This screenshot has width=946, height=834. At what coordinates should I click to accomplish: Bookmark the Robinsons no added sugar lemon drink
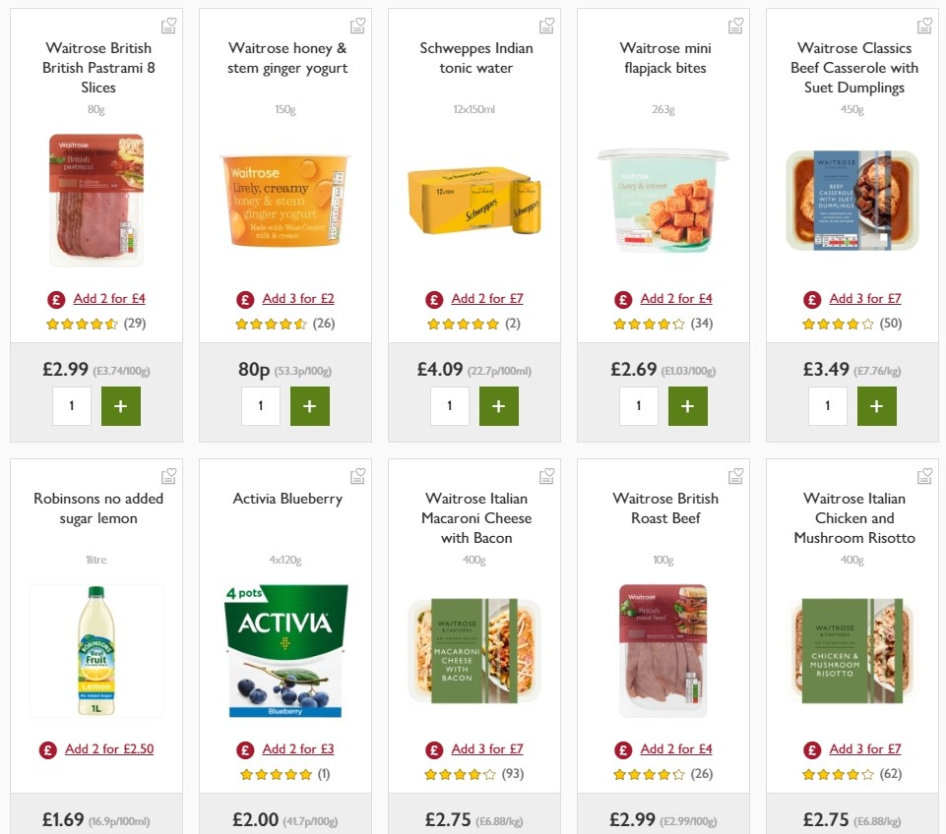coord(168,475)
